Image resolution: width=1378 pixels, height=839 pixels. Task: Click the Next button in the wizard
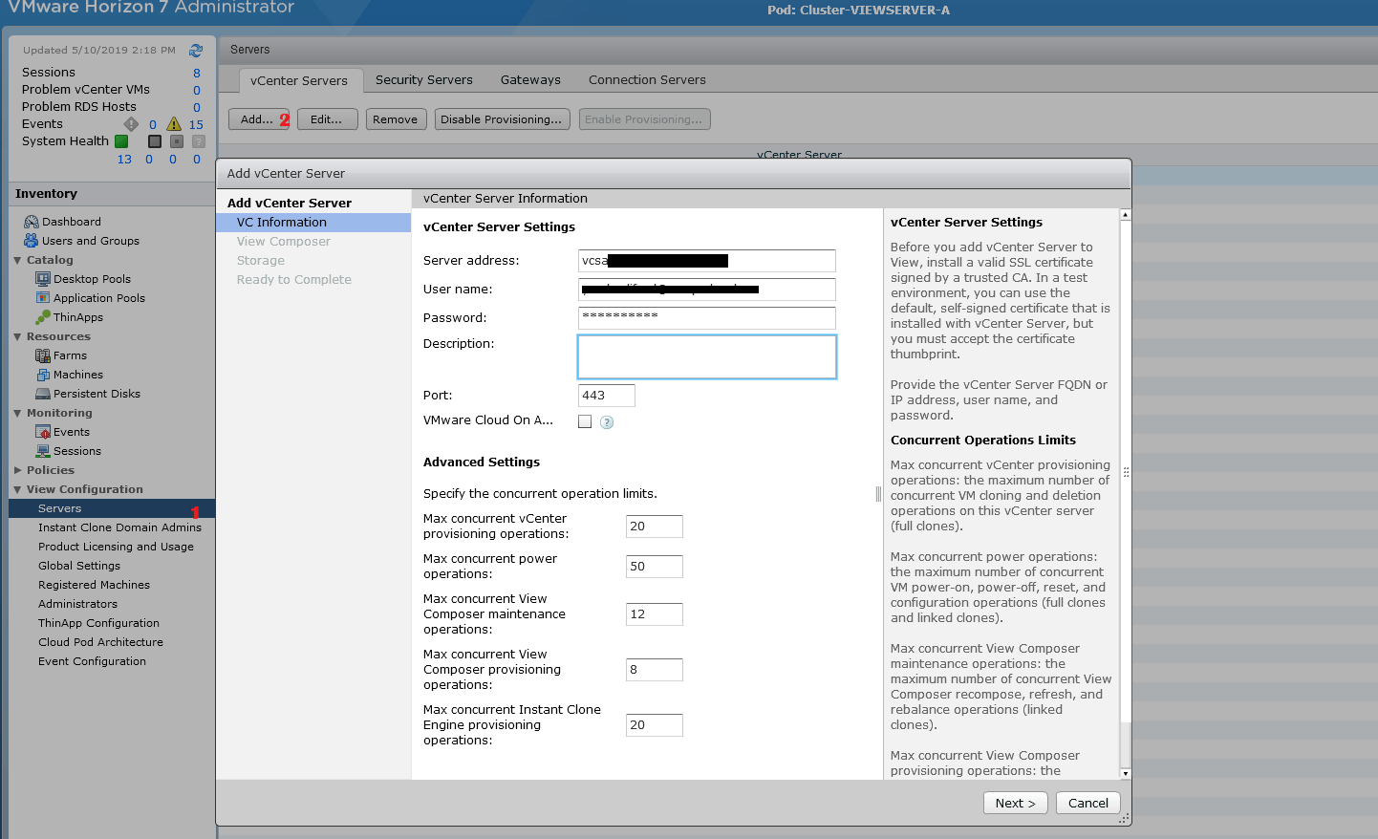pos(1015,803)
